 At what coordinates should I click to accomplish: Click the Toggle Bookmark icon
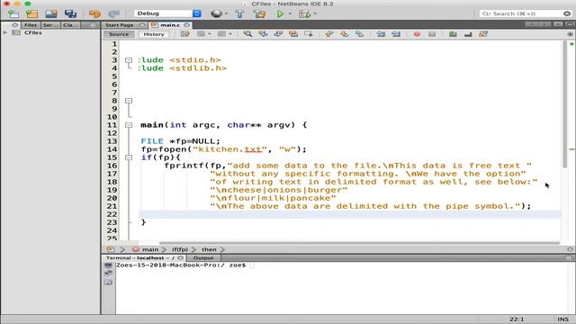360,34
